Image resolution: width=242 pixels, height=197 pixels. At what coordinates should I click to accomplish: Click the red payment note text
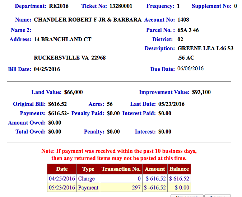[x=119, y=155]
